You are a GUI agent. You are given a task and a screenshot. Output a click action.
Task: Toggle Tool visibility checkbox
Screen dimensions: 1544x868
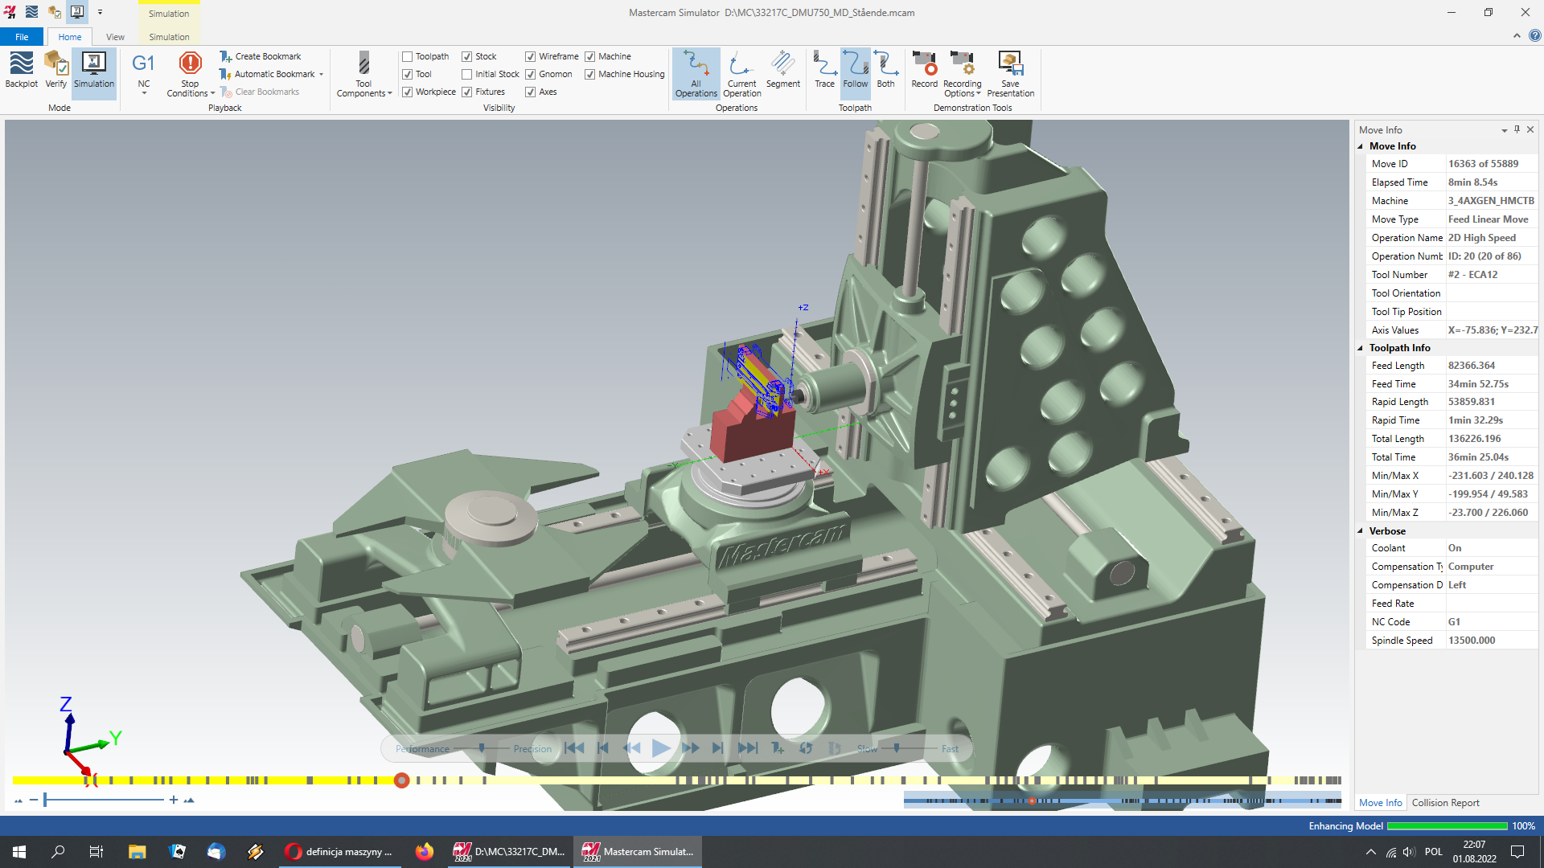pyautogui.click(x=408, y=74)
